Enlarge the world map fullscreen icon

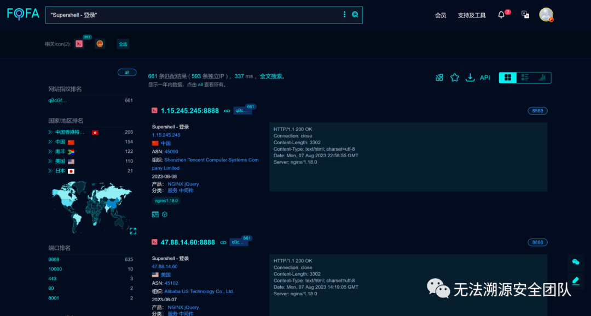pos(132,231)
